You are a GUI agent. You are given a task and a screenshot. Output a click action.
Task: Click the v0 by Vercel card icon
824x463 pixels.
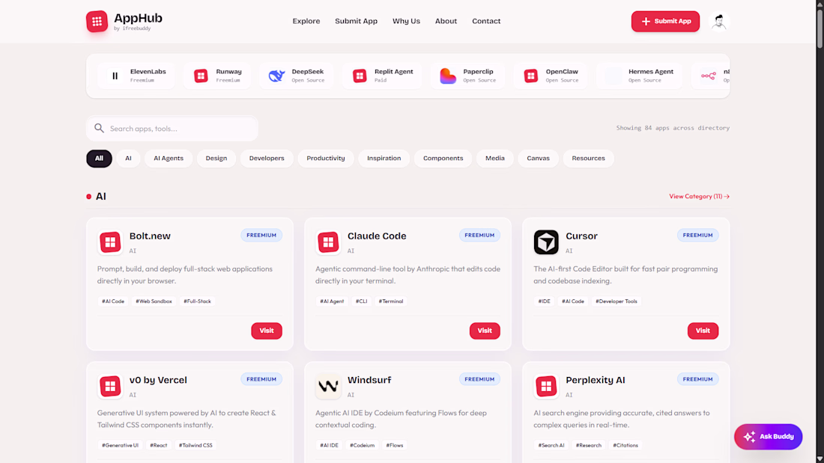[x=110, y=386]
